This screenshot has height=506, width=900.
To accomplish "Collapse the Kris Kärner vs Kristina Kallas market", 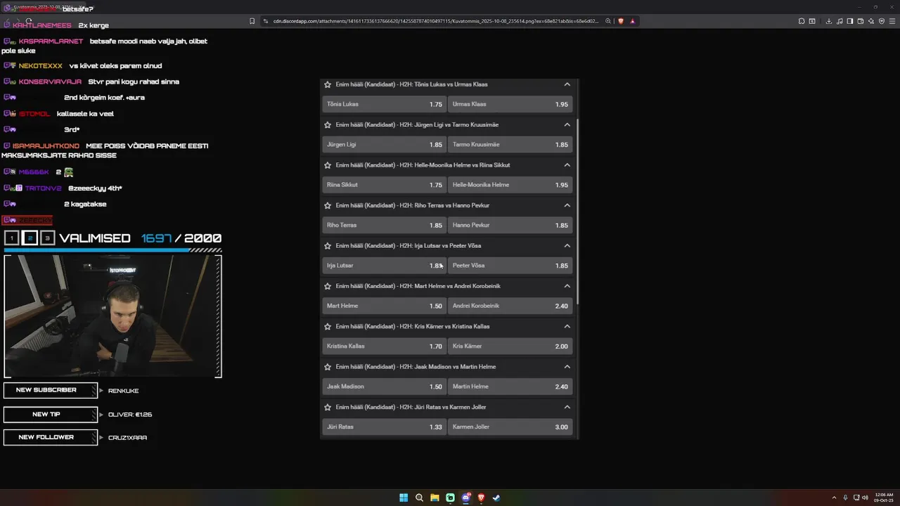I will click(567, 326).
